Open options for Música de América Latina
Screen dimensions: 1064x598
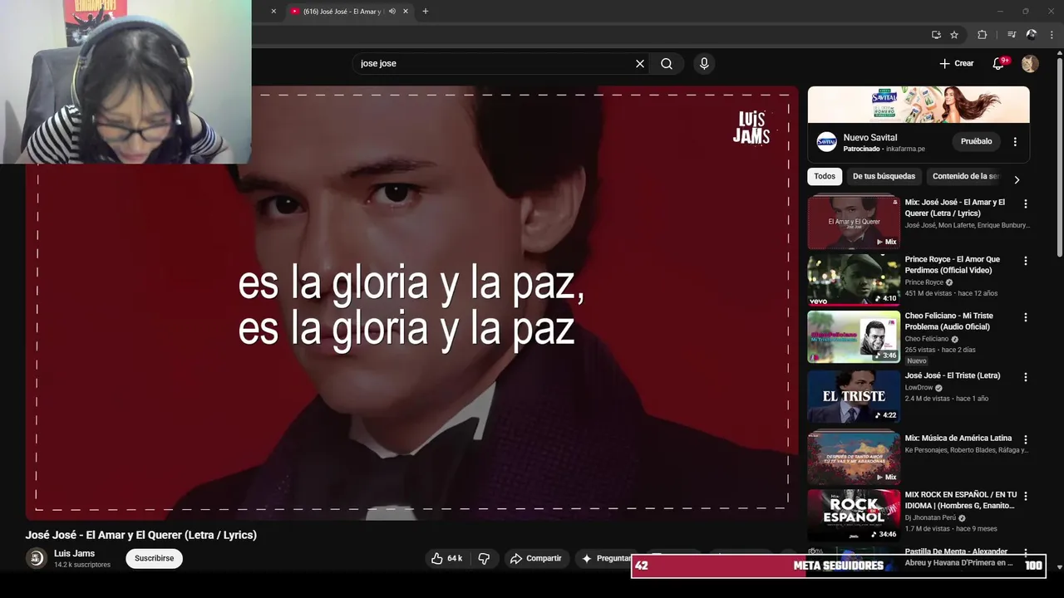[1025, 439]
